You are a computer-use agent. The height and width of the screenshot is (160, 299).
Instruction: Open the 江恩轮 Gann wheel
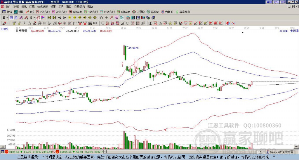pyautogui.click(x=139, y=12)
